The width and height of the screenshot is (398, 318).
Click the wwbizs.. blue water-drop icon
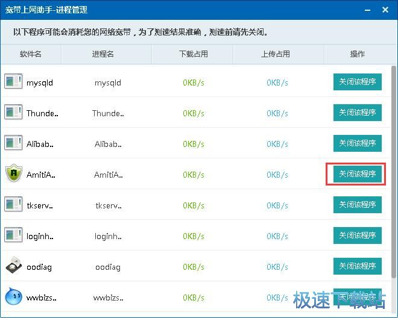(x=14, y=296)
